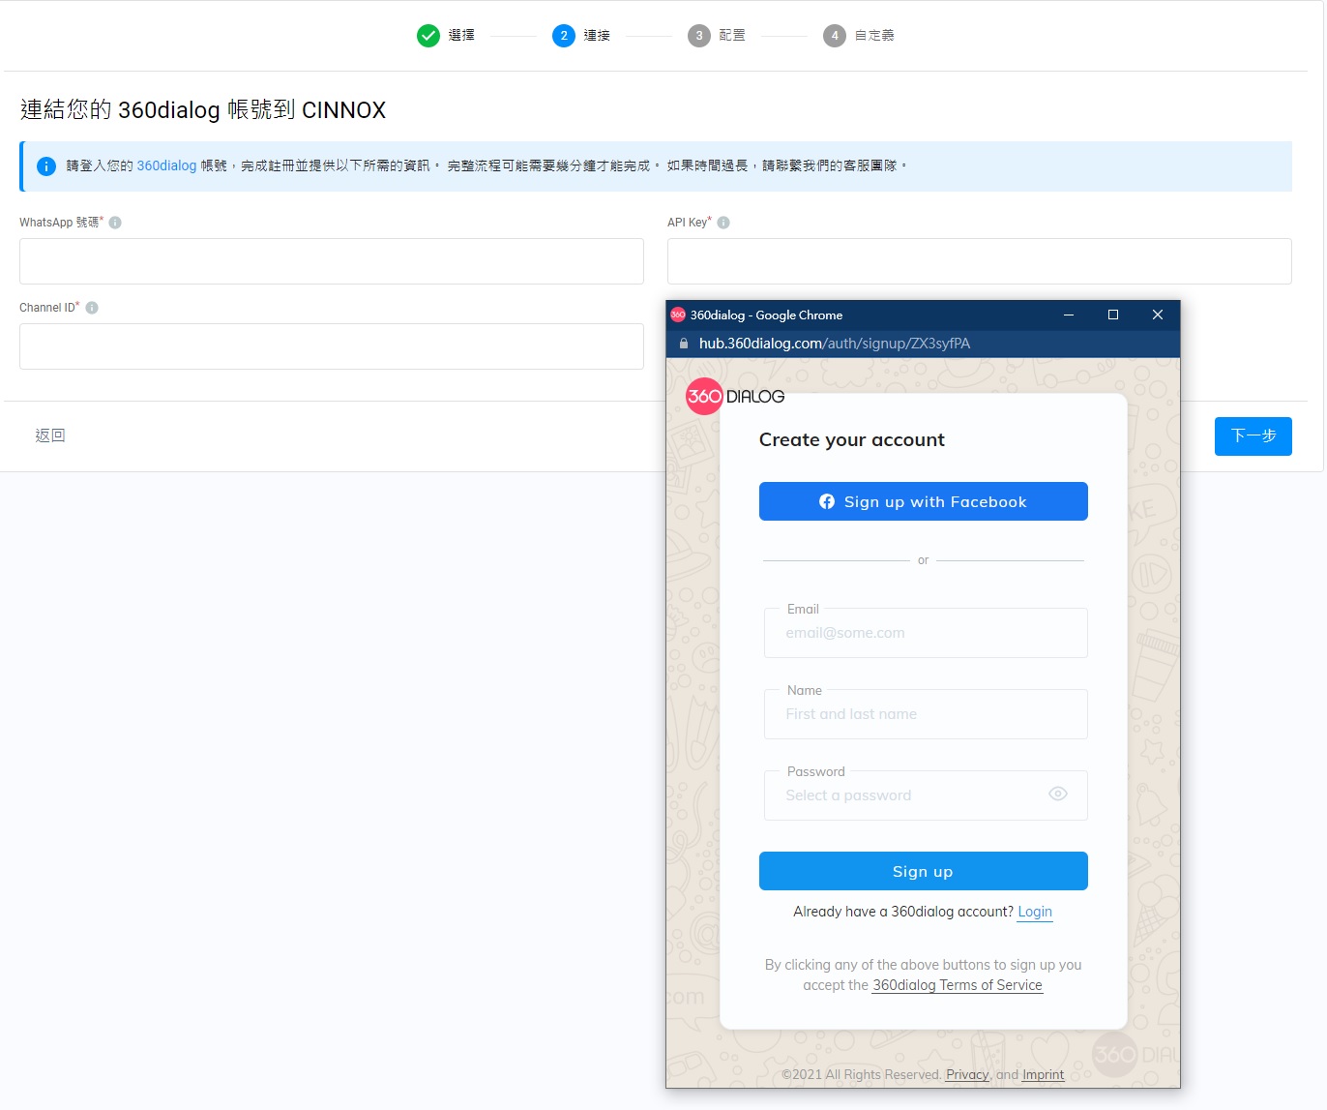
Task: Click the 360dialog link in the info banner
Action: pos(166,165)
